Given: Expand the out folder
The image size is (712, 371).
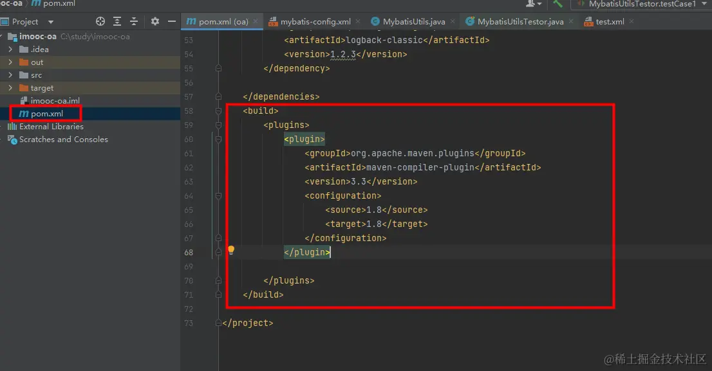Looking at the screenshot, I should (x=10, y=62).
